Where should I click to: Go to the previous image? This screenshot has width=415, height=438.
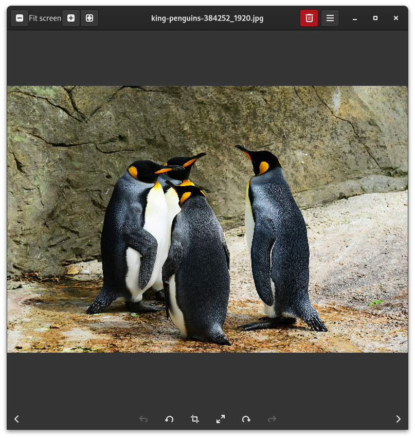(16, 419)
